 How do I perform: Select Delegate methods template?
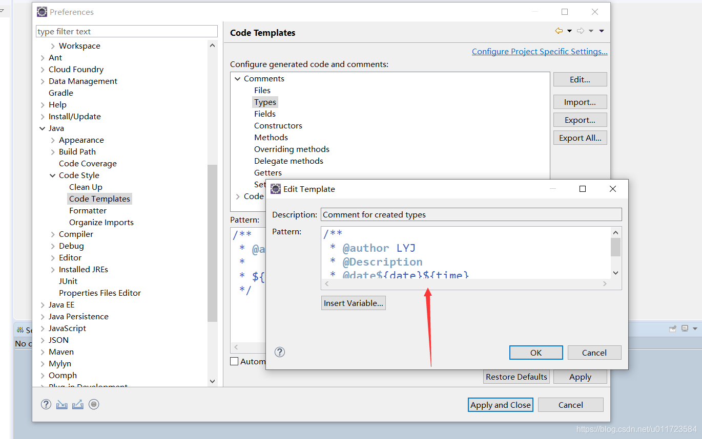point(288,161)
